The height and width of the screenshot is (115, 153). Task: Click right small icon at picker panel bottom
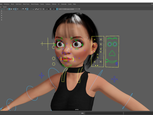98,65
